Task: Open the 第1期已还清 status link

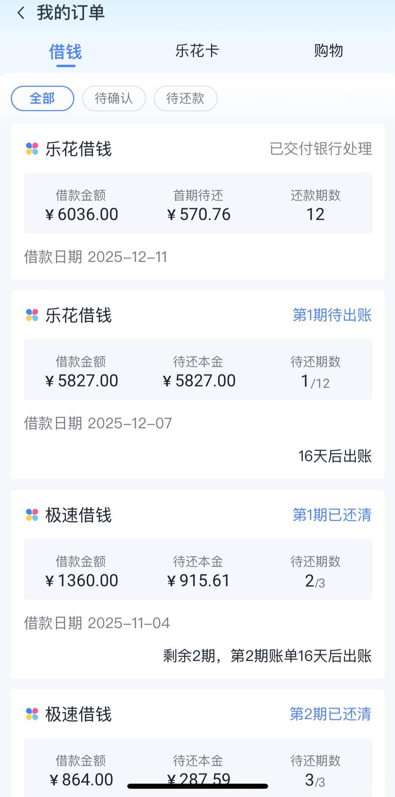Action: pos(332,515)
